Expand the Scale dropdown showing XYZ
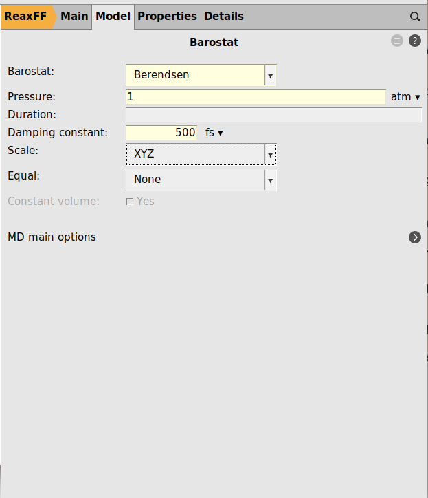 pyautogui.click(x=201, y=155)
